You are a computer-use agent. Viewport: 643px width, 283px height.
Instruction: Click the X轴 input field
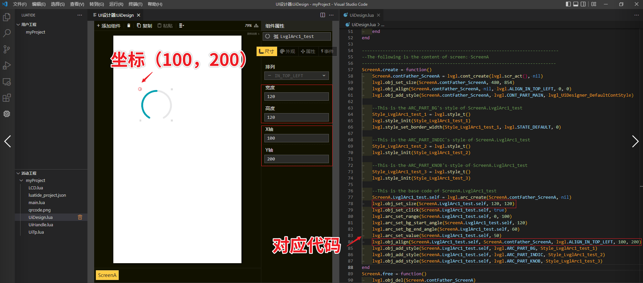point(296,138)
